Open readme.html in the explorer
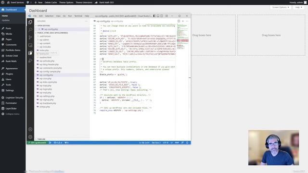This screenshot has height=173, width=308. click(45, 58)
